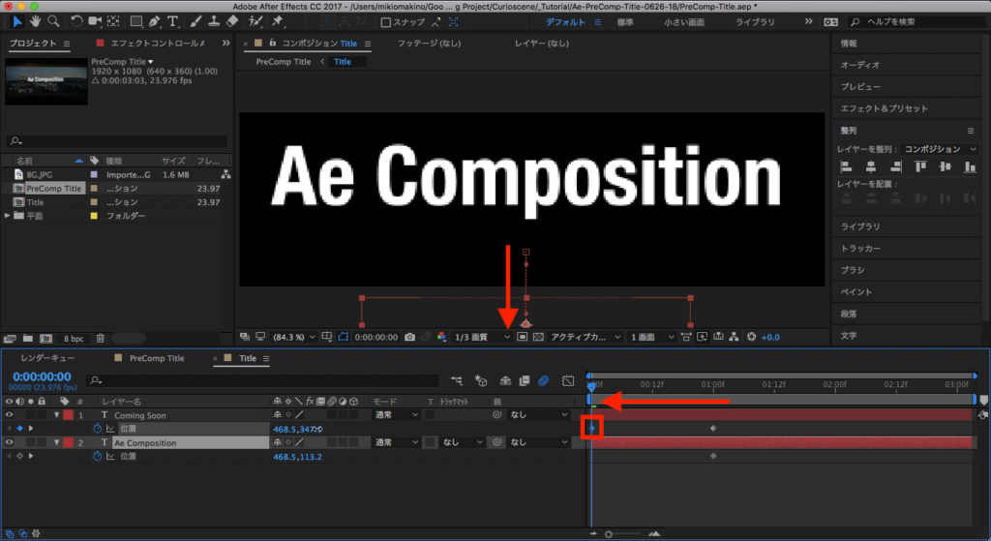Select the Horizontal Type tool

pyautogui.click(x=172, y=21)
